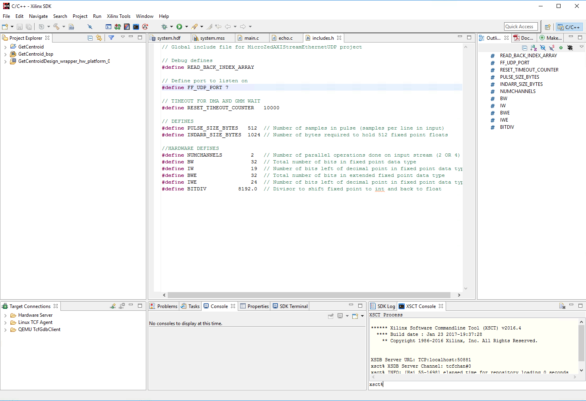Open the Navigate menu
Viewport: 586px width, 401px height.
pos(38,16)
